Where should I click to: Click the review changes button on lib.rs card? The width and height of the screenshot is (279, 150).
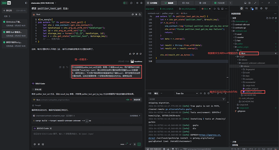pos(137,100)
